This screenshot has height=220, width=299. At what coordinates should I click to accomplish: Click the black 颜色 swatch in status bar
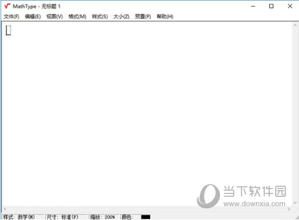(146, 217)
